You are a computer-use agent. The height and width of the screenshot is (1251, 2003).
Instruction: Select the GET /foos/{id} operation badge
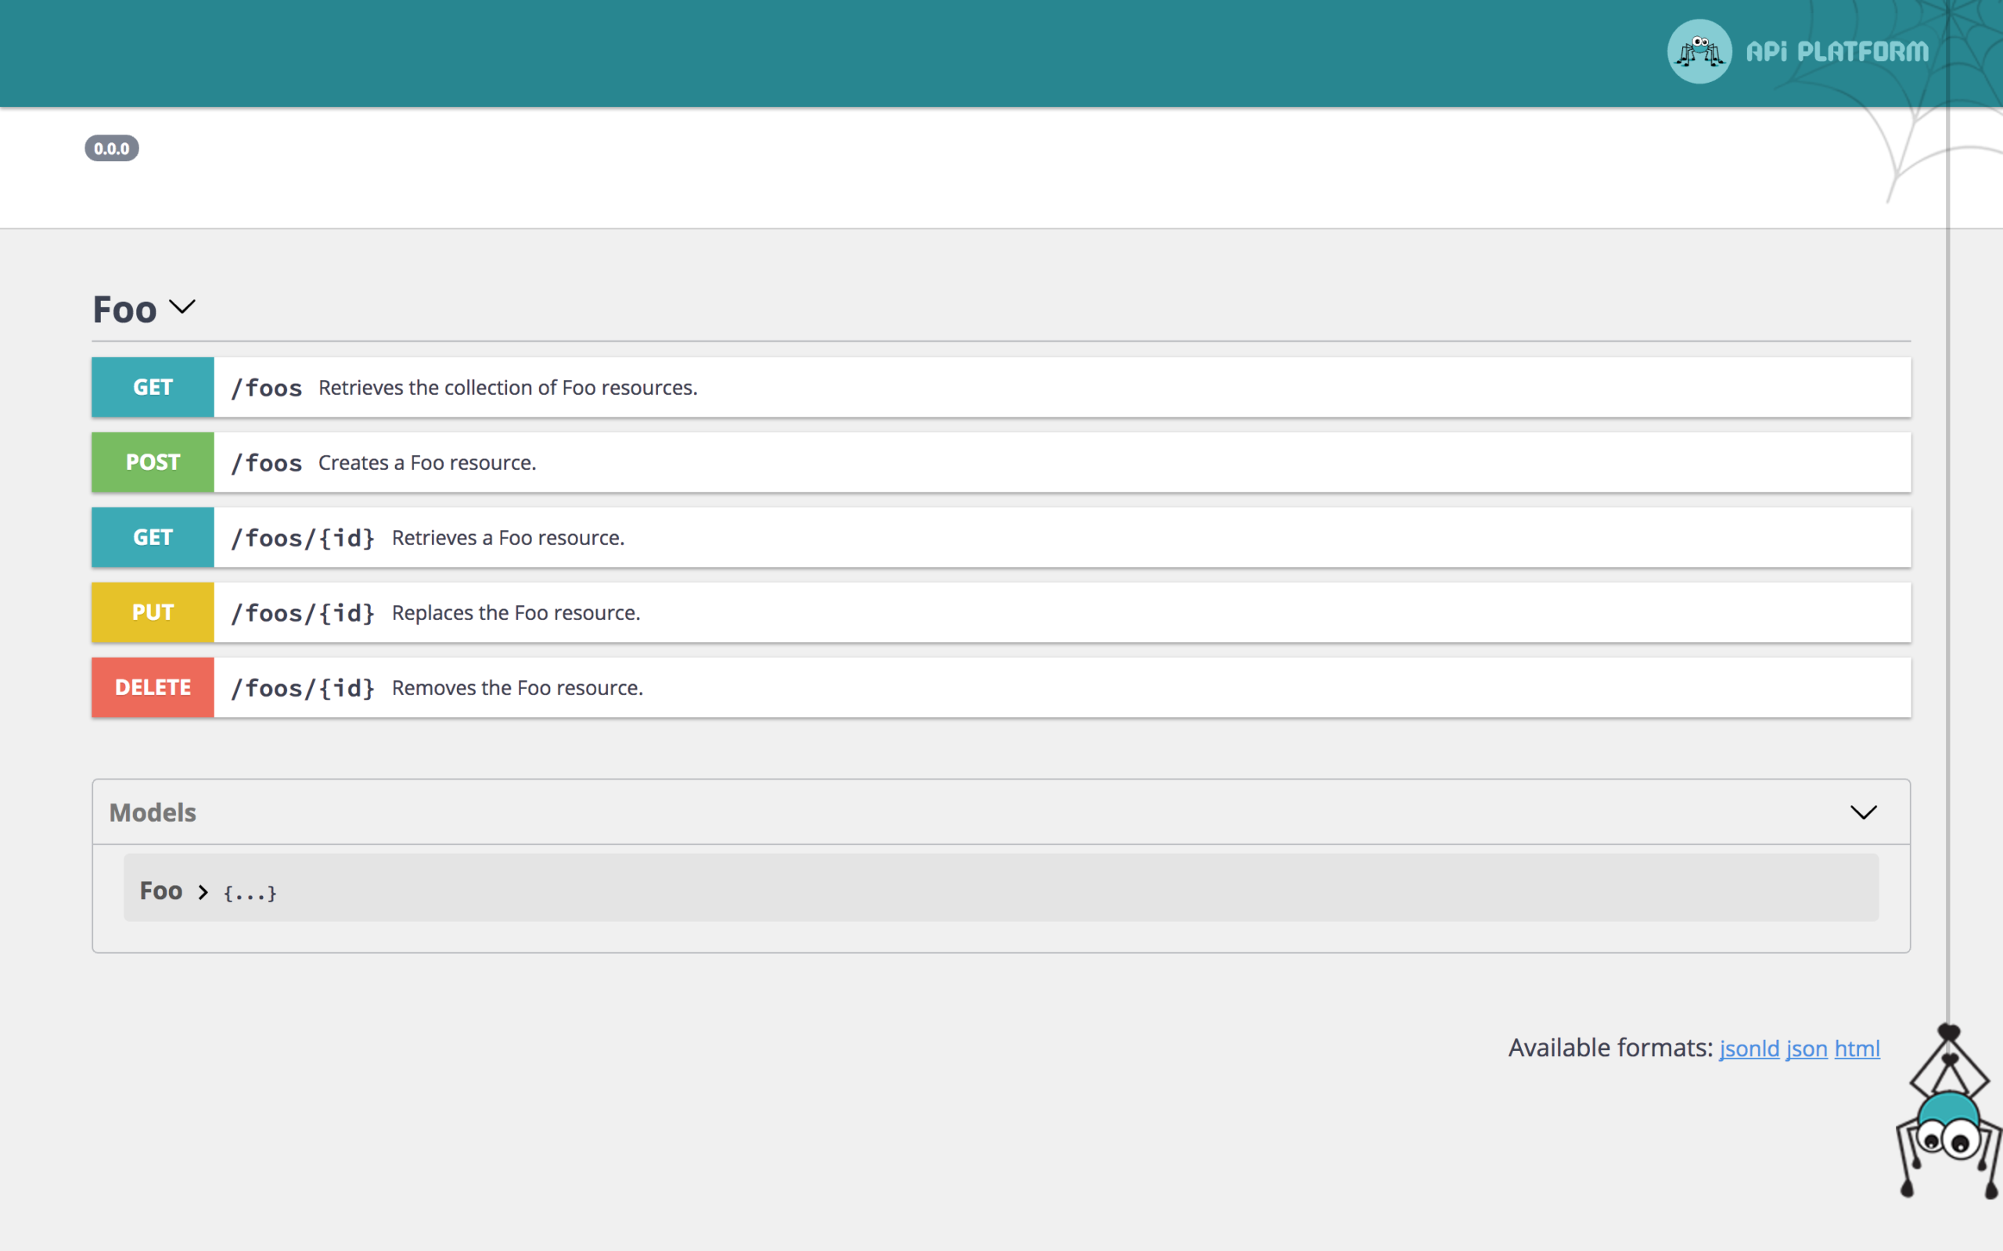click(153, 537)
